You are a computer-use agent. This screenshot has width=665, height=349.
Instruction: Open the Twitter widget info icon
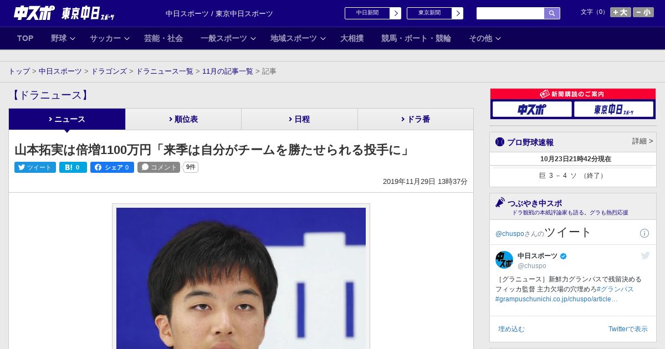click(x=644, y=233)
